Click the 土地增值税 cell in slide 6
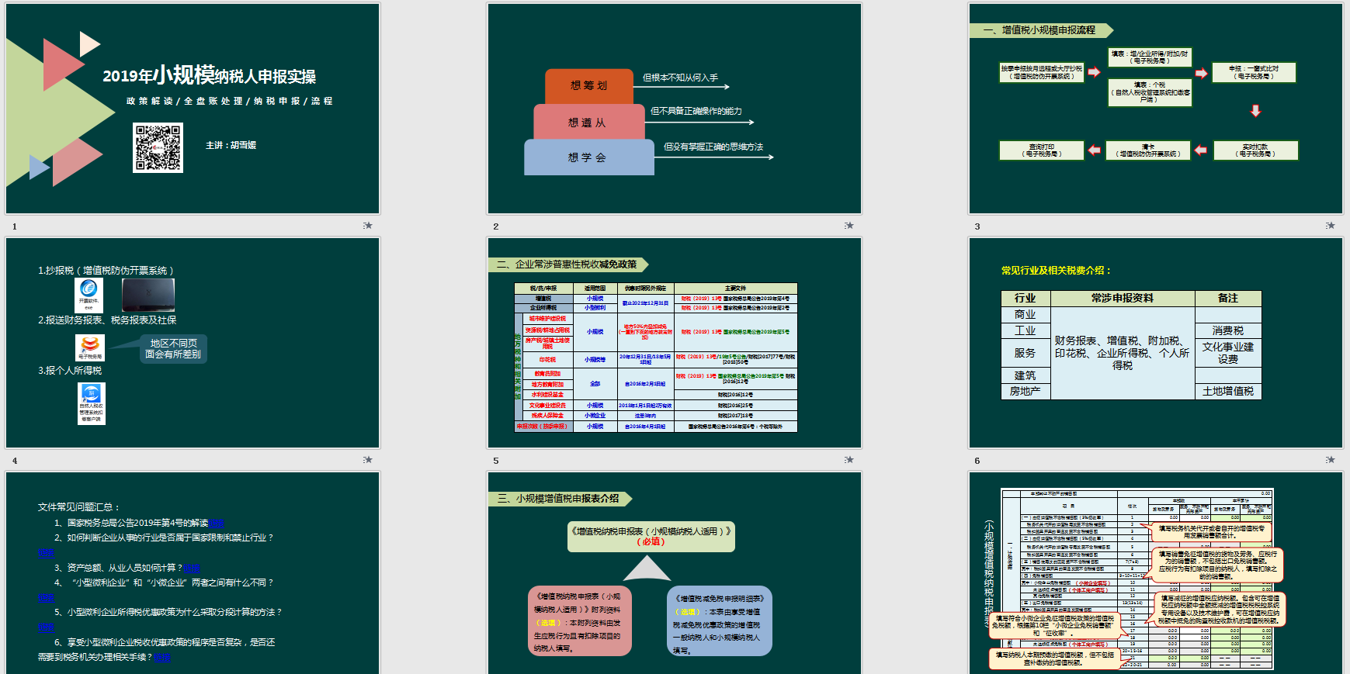This screenshot has width=1350, height=674. point(1227,392)
